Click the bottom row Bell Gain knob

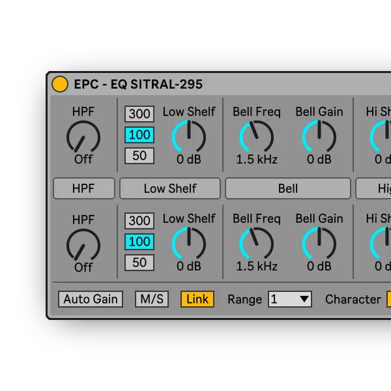319,243
